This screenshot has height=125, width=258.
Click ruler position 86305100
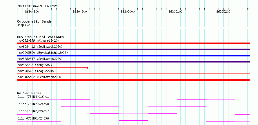(x=176, y=12)
